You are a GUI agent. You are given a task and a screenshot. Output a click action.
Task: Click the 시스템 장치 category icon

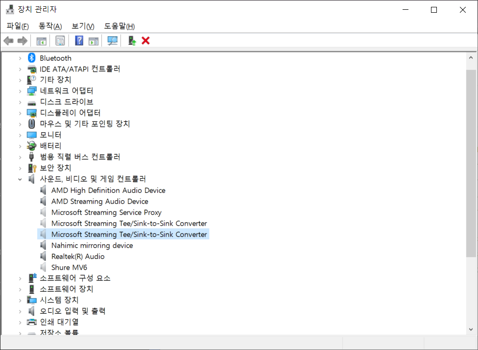click(32, 300)
